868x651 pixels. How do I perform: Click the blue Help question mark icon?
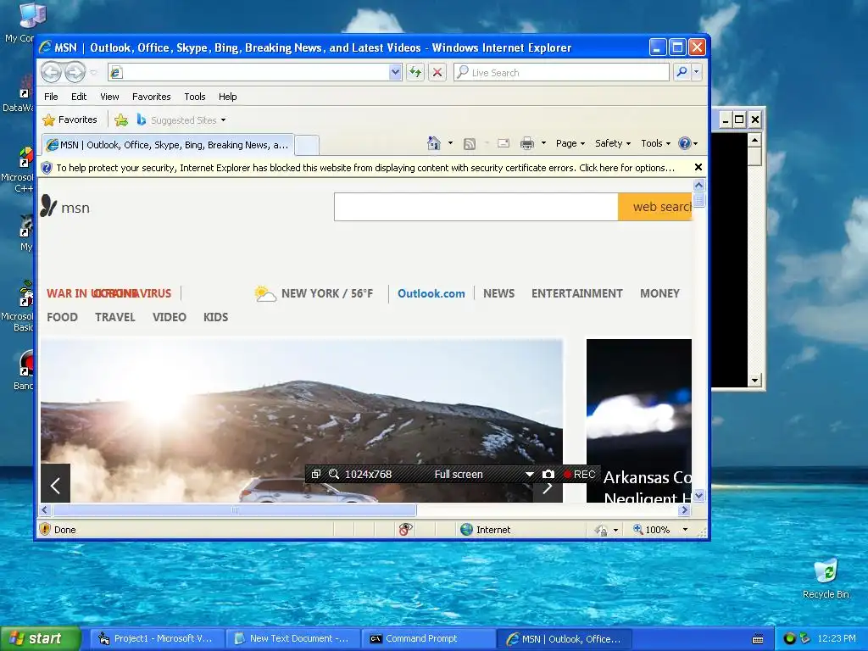point(685,143)
